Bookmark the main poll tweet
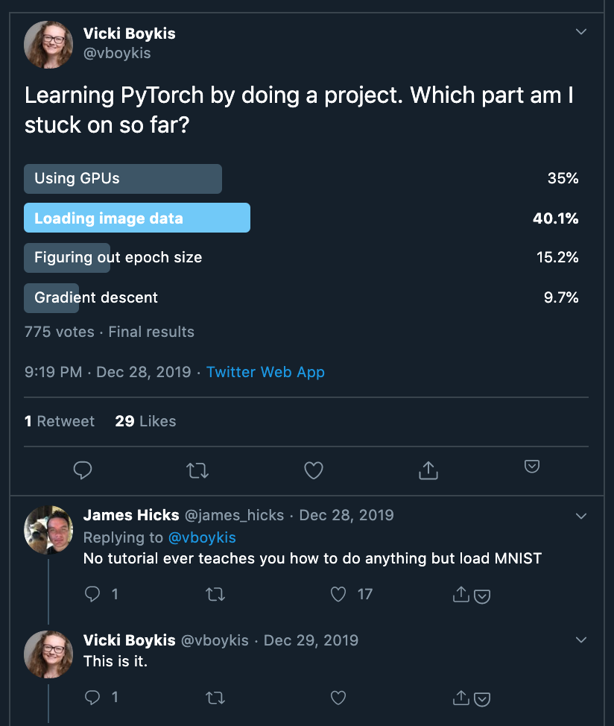The height and width of the screenshot is (726, 614). point(531,465)
